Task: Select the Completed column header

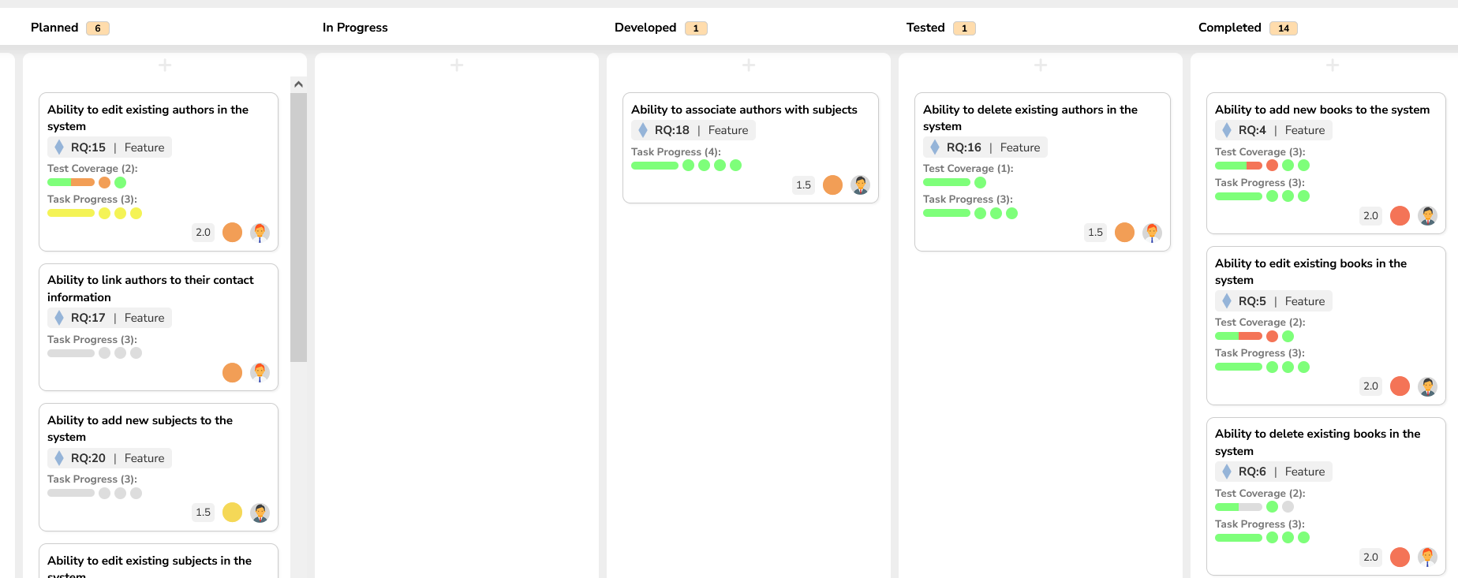Action: tap(1229, 28)
